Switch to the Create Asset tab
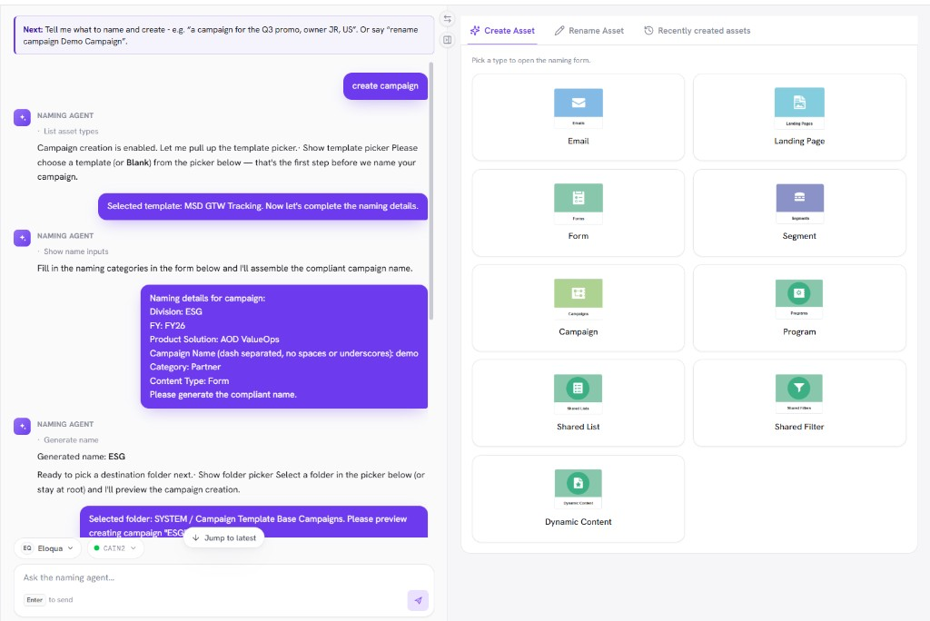 [502, 30]
